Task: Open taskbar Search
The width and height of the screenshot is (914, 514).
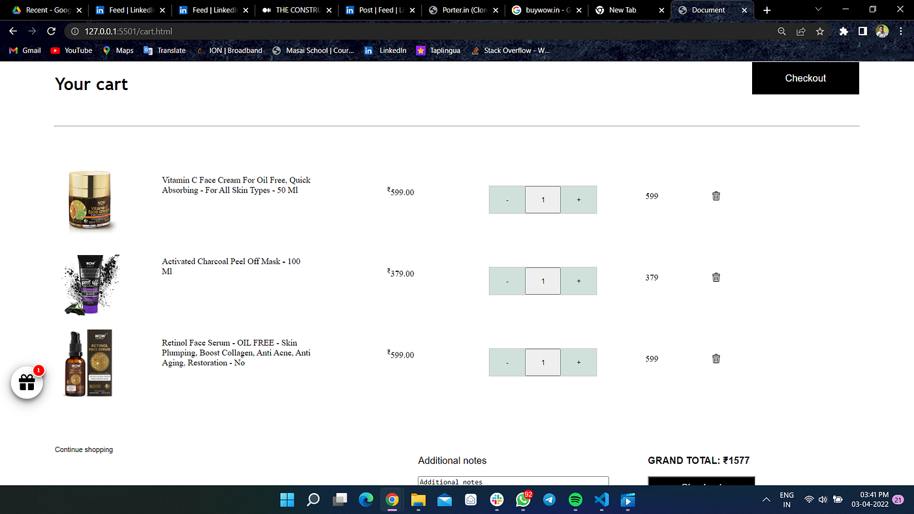Action: click(313, 500)
